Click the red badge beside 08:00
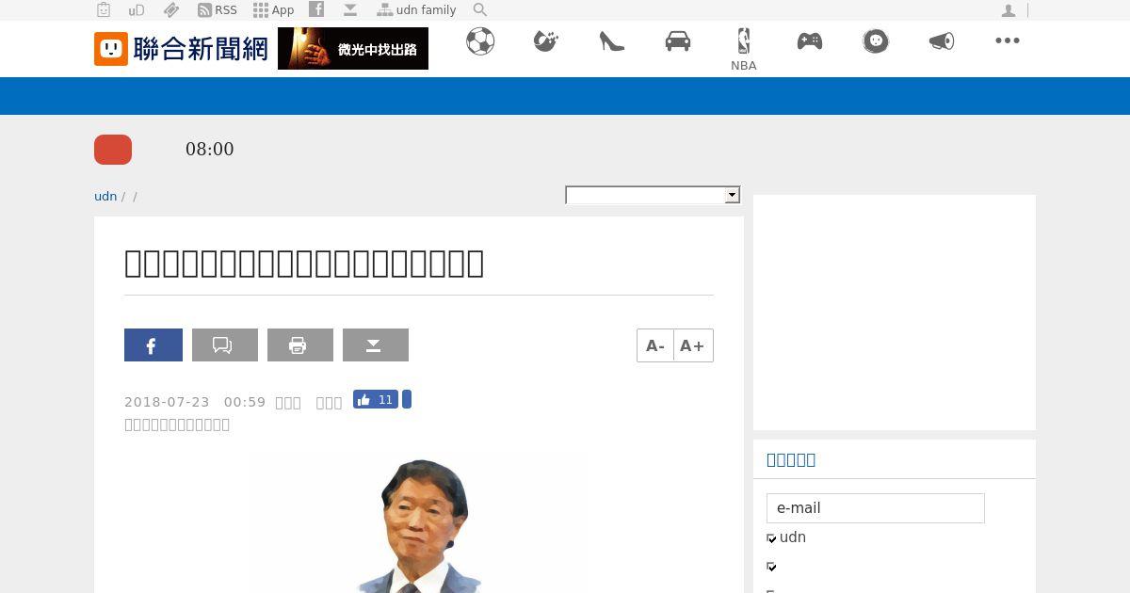Image resolution: width=1130 pixels, height=593 pixels. coord(113,150)
